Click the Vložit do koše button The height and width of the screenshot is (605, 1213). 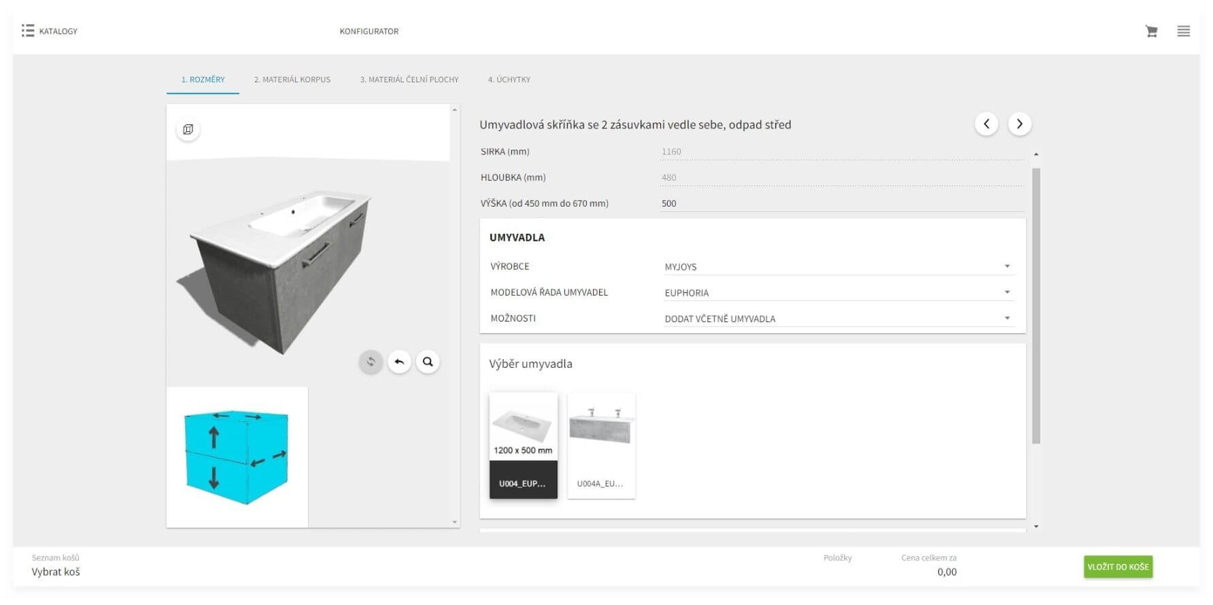click(x=1118, y=567)
